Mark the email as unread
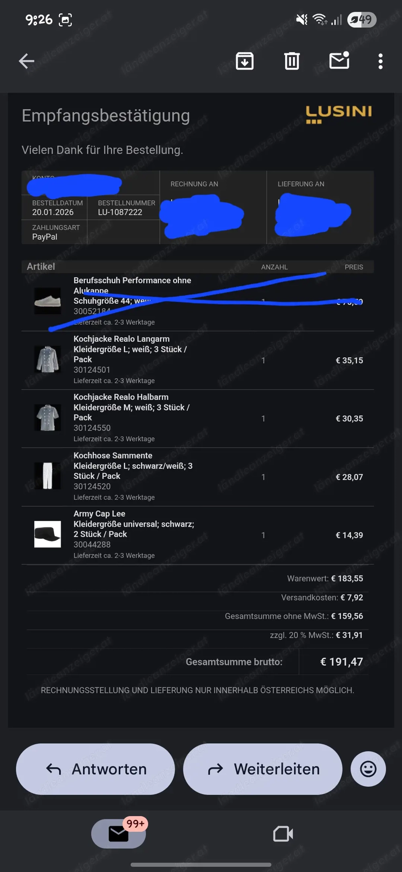Viewport: 402px width, 872px height. 339,61
